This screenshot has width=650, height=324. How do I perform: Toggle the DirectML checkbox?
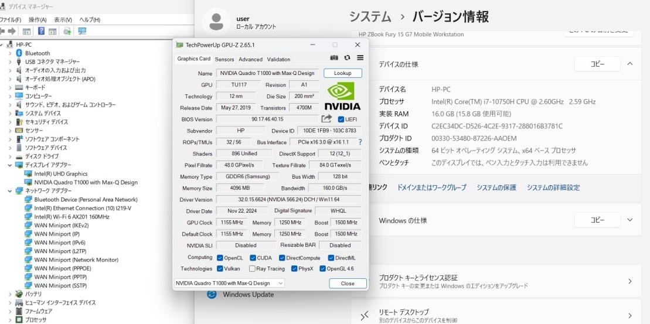pos(331,258)
